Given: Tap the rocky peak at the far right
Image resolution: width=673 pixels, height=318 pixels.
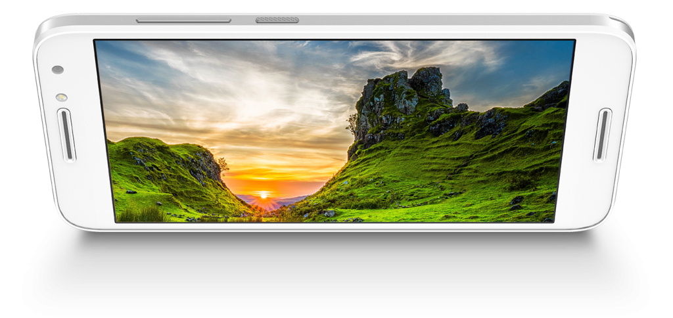Looking at the screenshot, I should (x=553, y=96).
